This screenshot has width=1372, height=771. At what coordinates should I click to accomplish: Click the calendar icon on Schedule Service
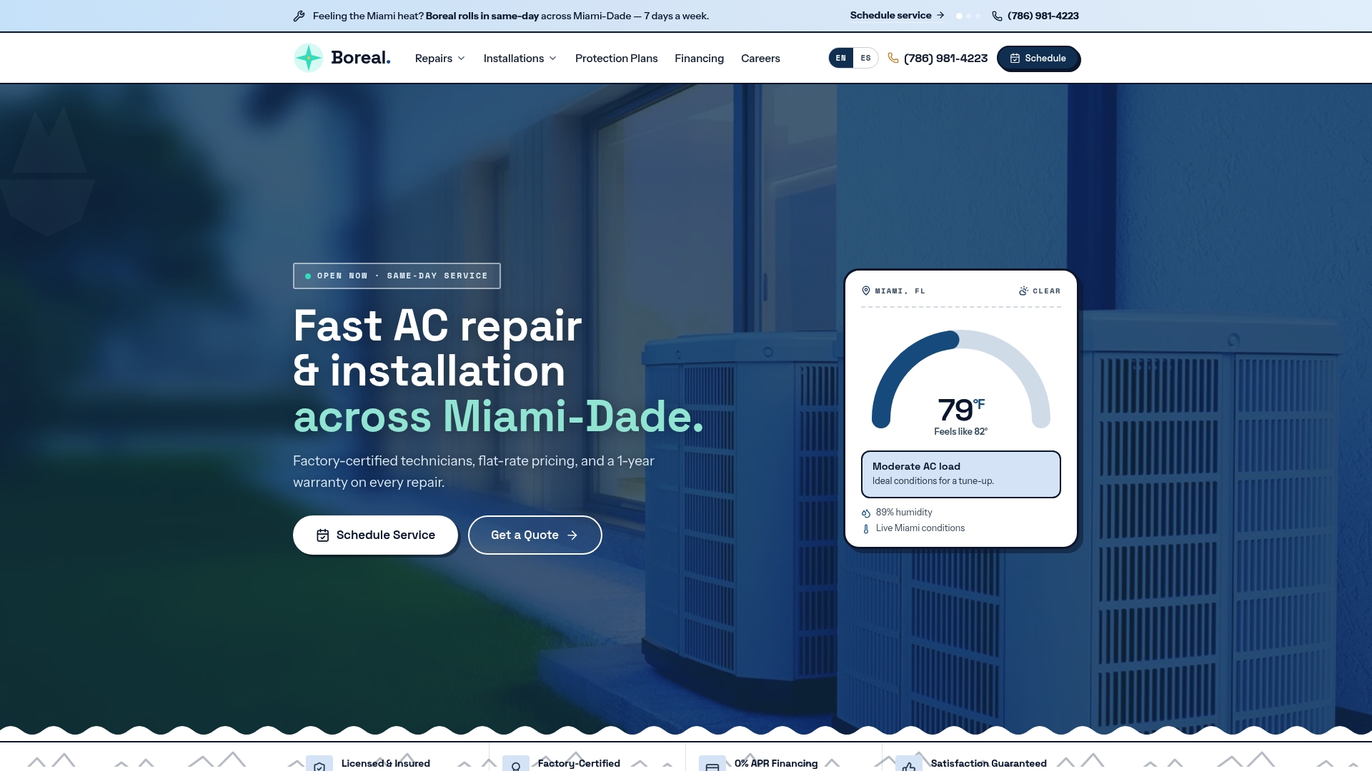tap(323, 535)
